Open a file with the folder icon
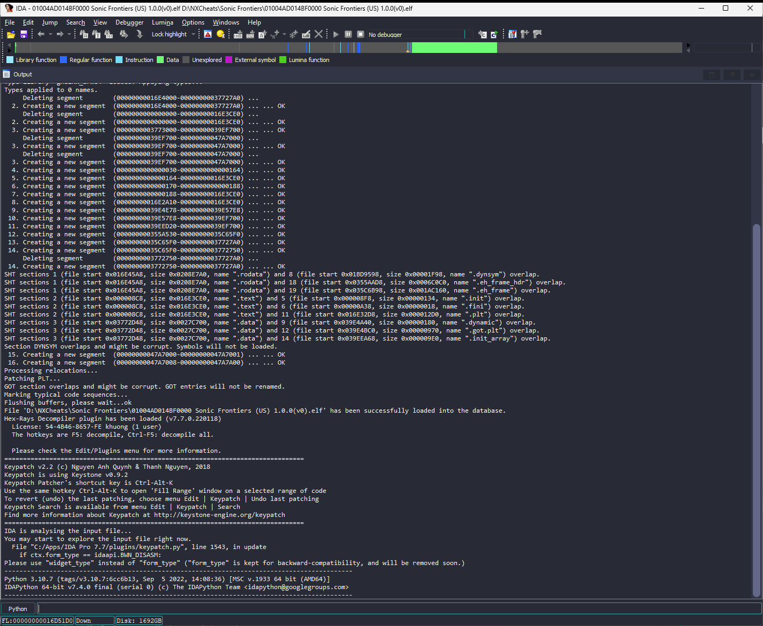This screenshot has width=763, height=626. (x=11, y=34)
